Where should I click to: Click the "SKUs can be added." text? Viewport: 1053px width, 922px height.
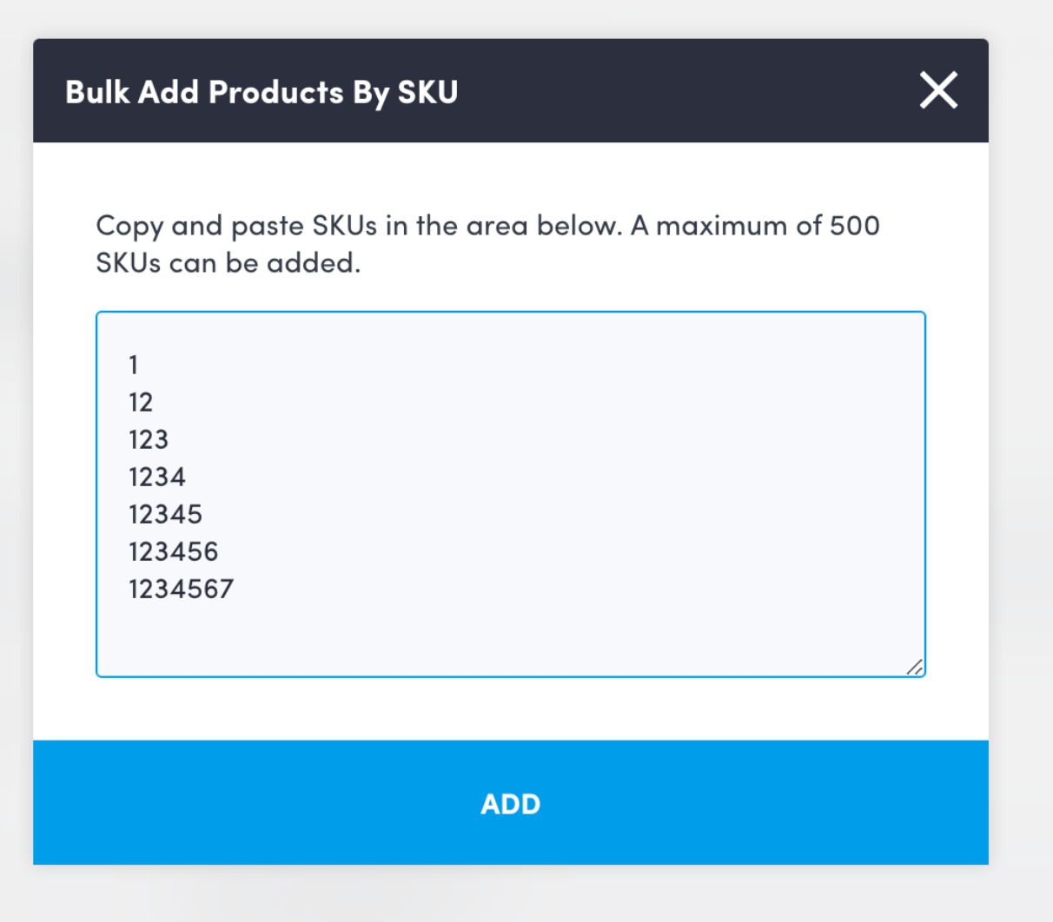[x=228, y=263]
